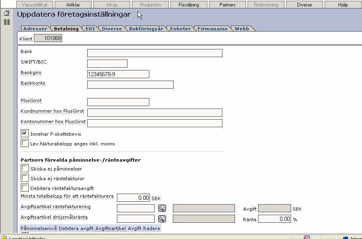362x239 pixels.
Task: Click the Kontonummer hos PlusGirot field
Action: point(155,123)
